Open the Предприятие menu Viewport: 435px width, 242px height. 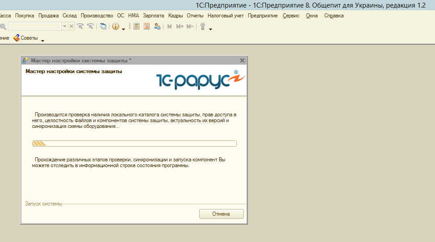263,16
